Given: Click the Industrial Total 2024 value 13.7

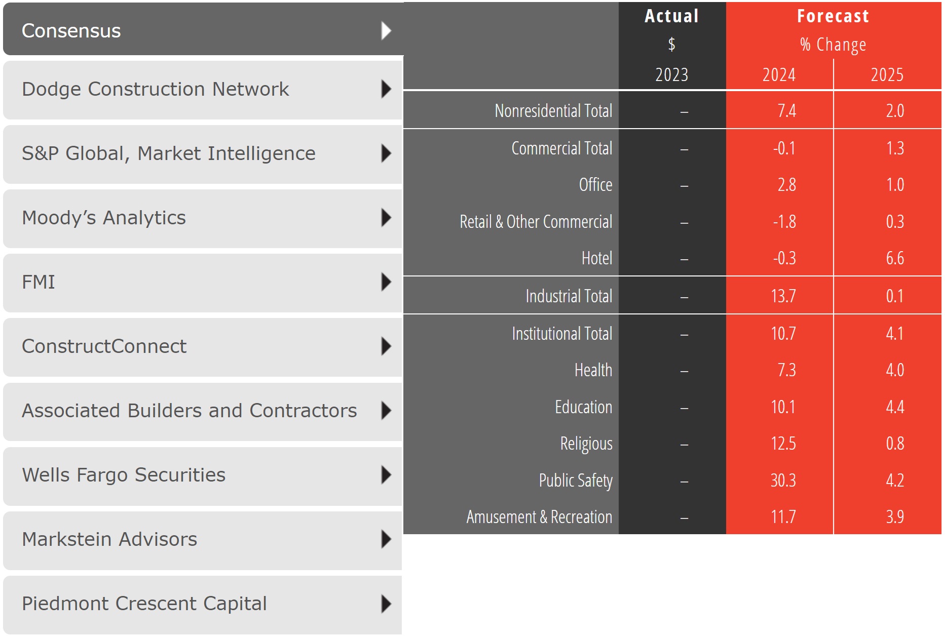Looking at the screenshot, I should pos(783,296).
